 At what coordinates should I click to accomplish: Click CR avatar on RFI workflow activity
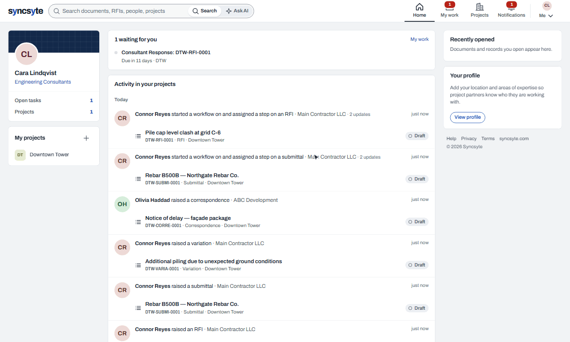pos(122,118)
